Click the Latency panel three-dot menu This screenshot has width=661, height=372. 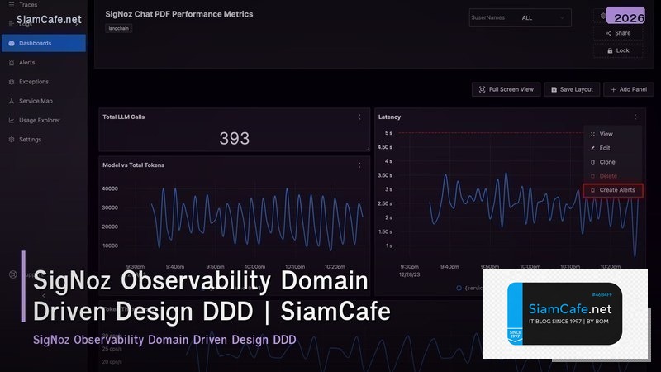pyautogui.click(x=635, y=117)
